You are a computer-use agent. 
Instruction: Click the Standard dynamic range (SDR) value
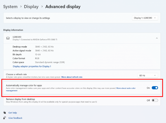[x=50, y=62]
